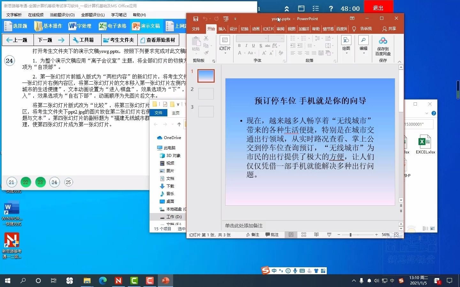This screenshot has width=460, height=287.
Task: Toggle Bold formatting in Font group
Action: (x=239, y=46)
